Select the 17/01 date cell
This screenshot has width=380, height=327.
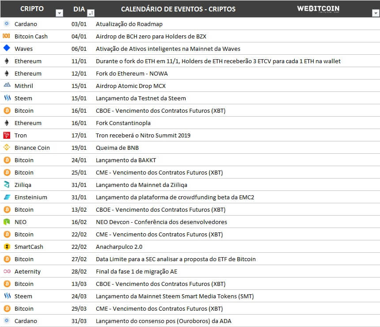[x=79, y=135]
